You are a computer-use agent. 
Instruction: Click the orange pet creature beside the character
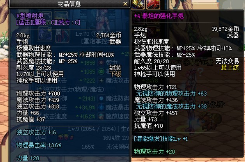pyautogui.click(x=210, y=118)
